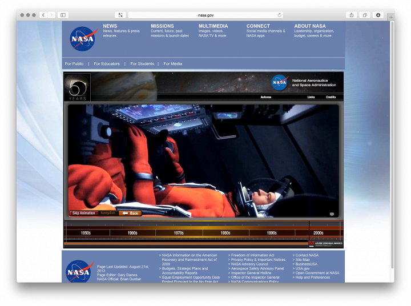Open the Multimedia menu

[213, 26]
